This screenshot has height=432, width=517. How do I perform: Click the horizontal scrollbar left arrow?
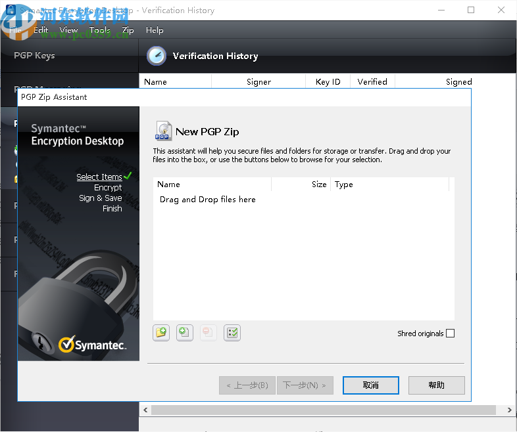tap(145, 410)
